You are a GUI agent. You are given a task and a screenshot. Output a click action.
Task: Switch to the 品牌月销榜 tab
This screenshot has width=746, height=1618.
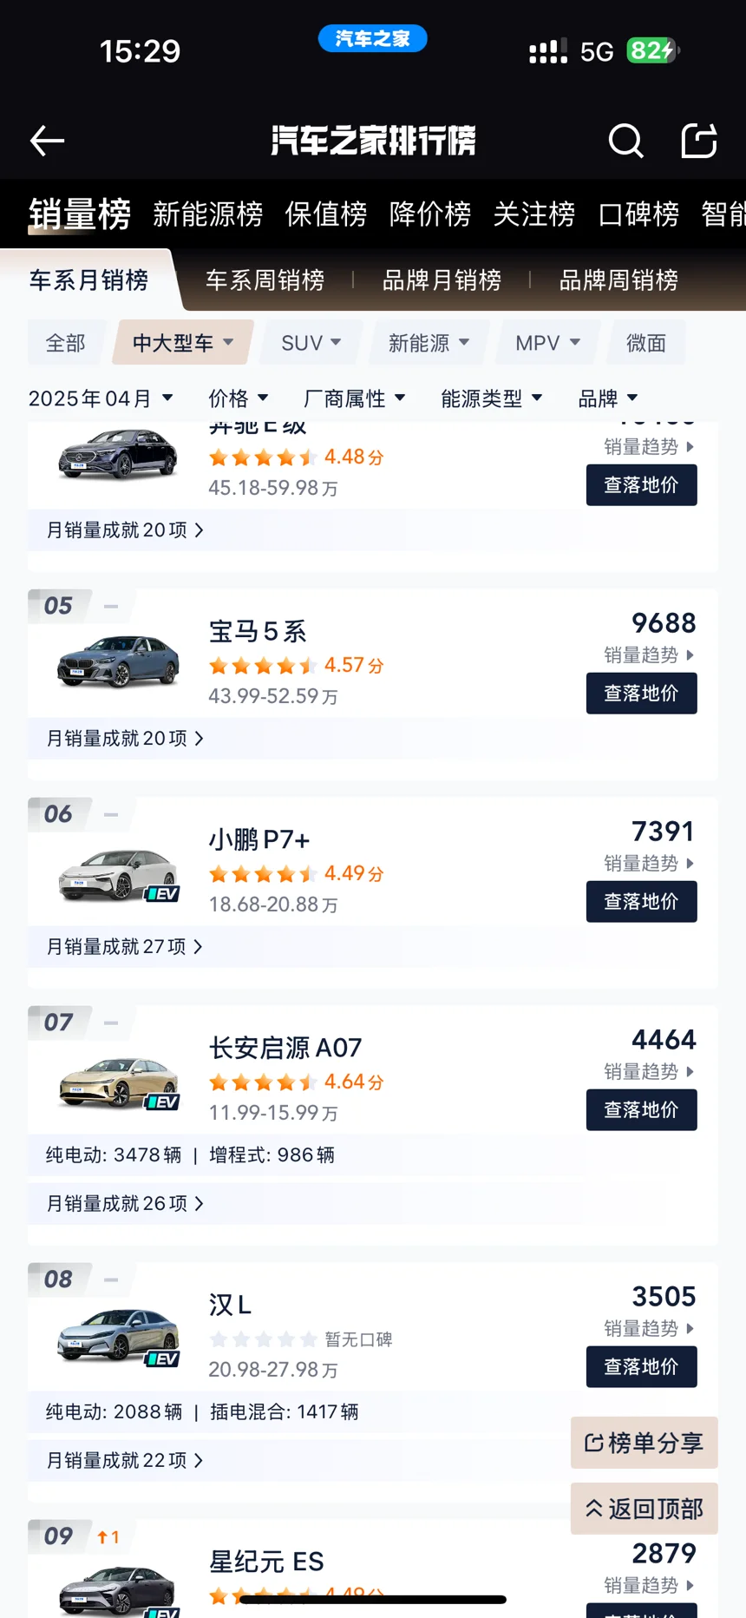click(442, 280)
